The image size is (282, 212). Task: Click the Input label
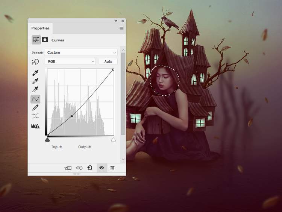[x=57, y=147]
